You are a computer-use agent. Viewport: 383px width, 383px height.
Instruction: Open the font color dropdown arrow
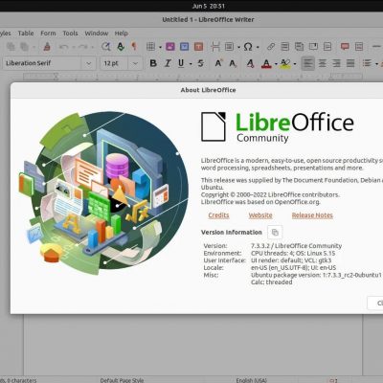(x=276, y=64)
